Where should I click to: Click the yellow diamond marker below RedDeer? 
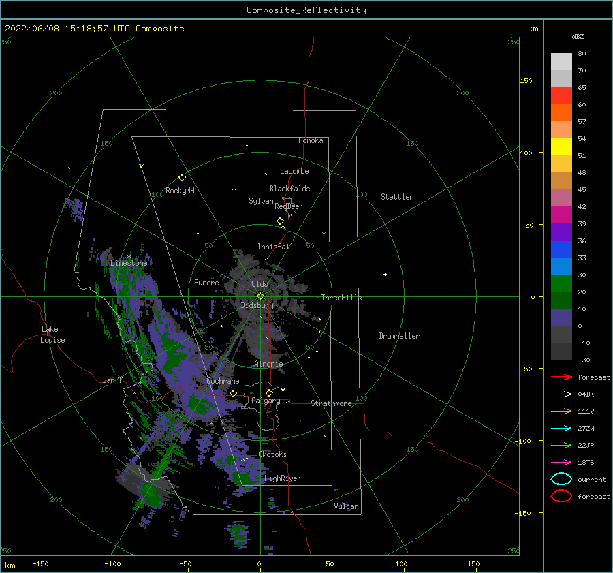[280, 221]
